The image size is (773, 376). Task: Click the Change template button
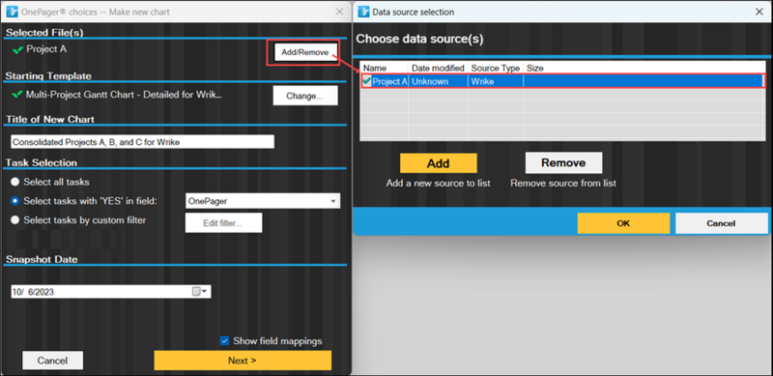[305, 96]
